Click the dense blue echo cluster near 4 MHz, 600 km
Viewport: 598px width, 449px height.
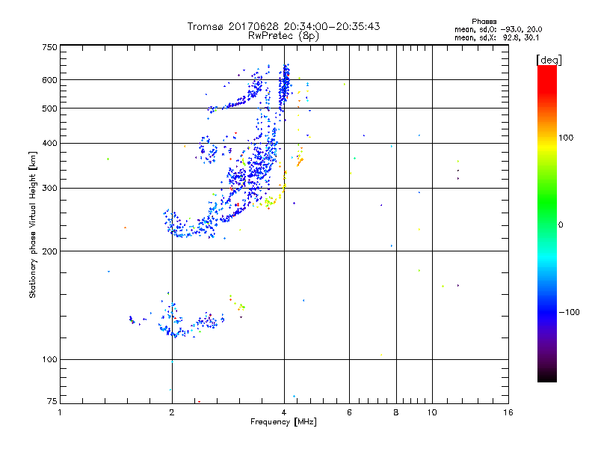click(285, 86)
